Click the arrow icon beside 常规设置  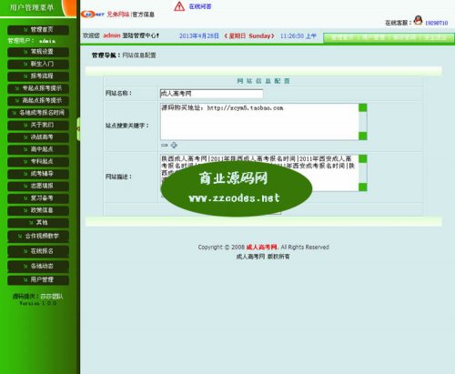pyautogui.click(x=25, y=52)
